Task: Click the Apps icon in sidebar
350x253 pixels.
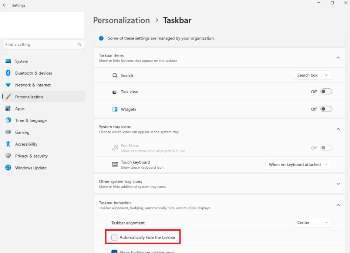Action: [x=8, y=108]
